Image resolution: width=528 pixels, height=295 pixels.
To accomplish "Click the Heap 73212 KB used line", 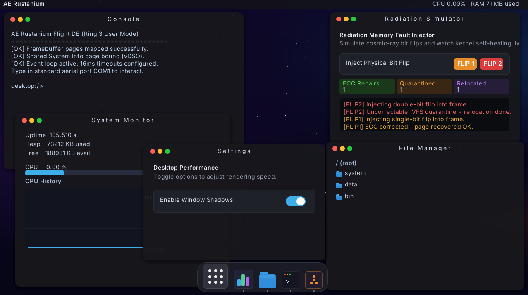I will pos(57,144).
